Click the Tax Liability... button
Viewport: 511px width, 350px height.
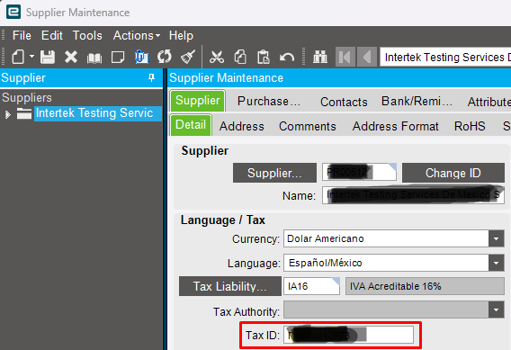[x=229, y=286]
